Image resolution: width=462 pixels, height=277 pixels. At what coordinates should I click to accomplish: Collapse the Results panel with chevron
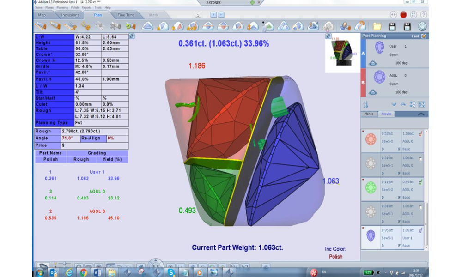[421, 114]
